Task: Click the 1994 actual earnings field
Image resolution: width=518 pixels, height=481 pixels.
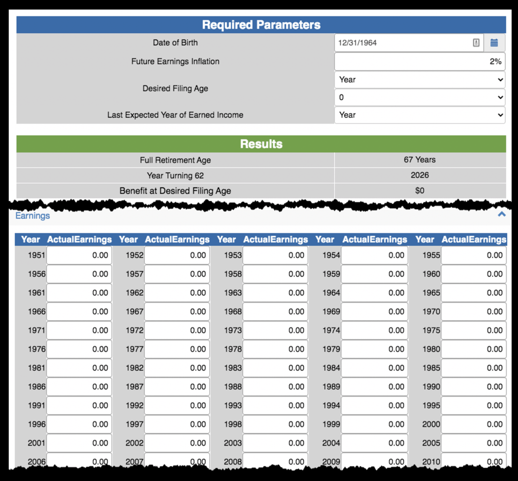Action: [x=374, y=405]
